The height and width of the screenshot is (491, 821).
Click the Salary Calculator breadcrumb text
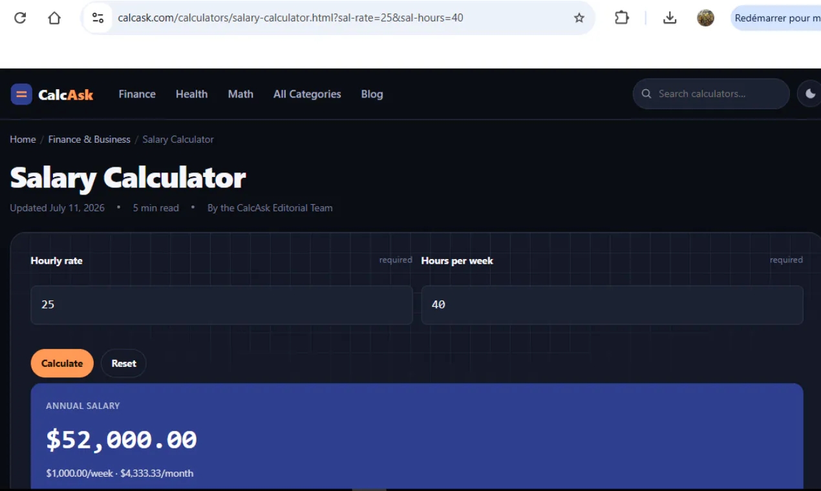point(178,140)
